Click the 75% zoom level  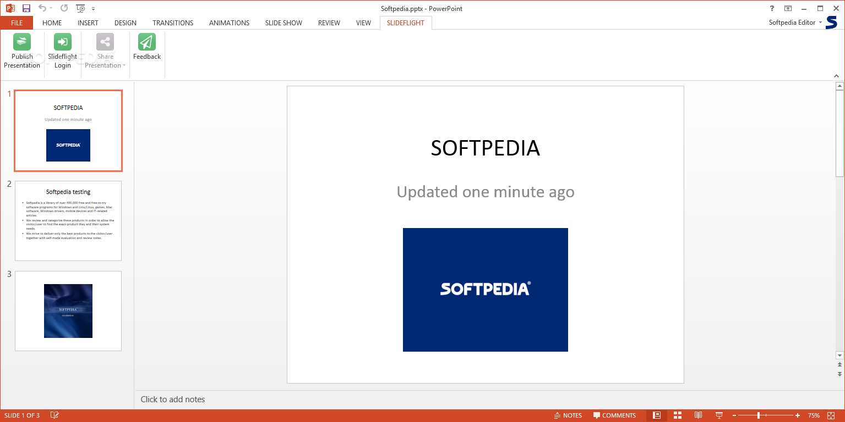tap(814, 415)
